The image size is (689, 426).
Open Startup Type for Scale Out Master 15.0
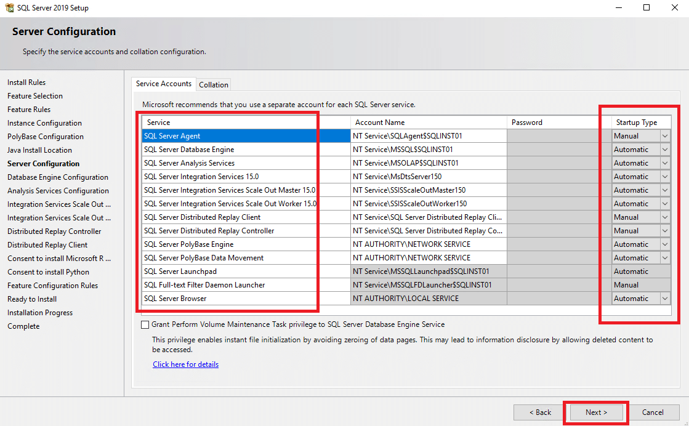point(665,190)
